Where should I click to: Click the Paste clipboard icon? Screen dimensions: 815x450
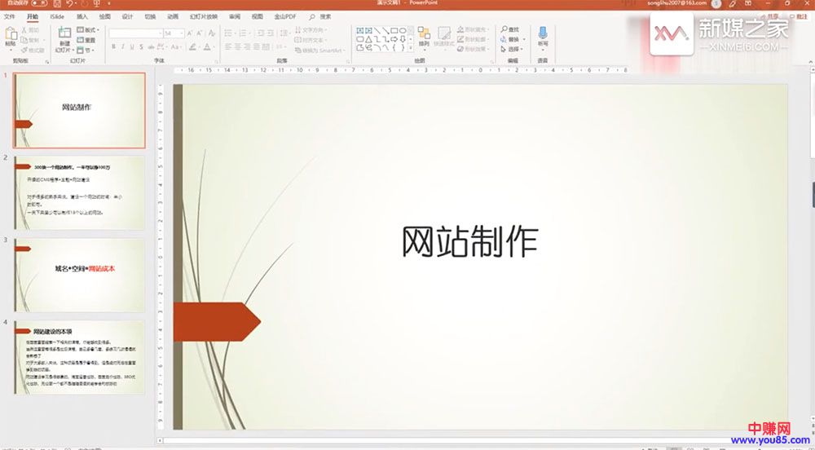pyautogui.click(x=11, y=35)
